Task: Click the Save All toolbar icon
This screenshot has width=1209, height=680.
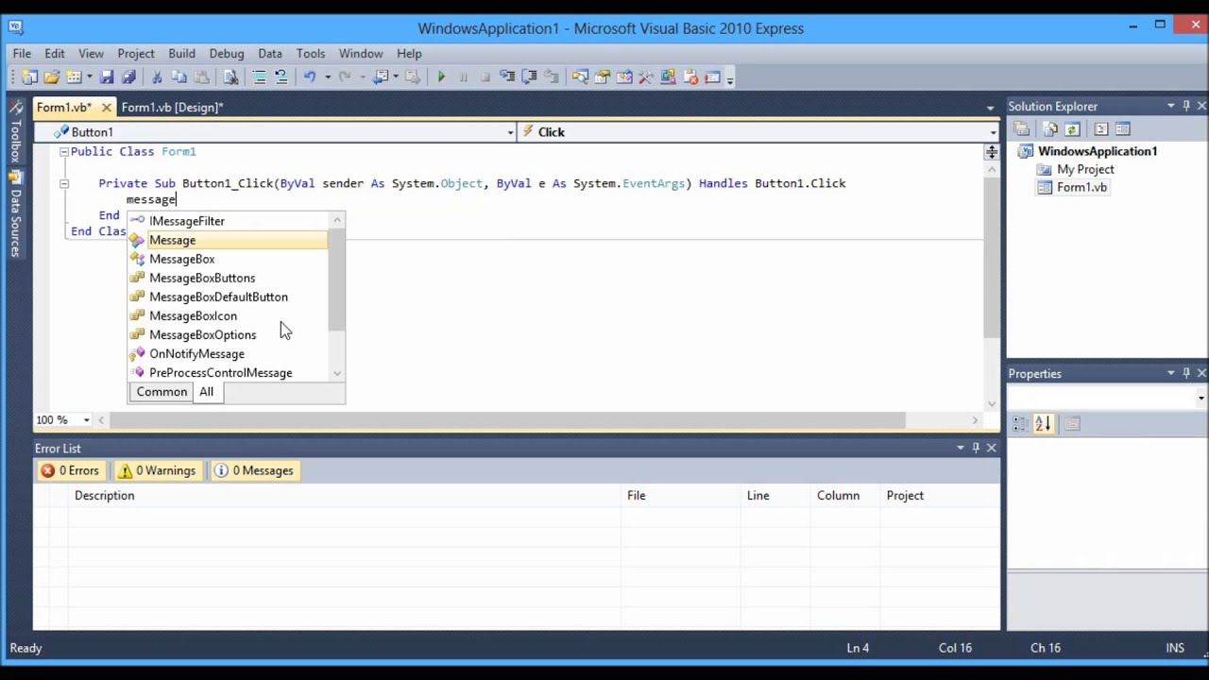Action: [x=128, y=77]
